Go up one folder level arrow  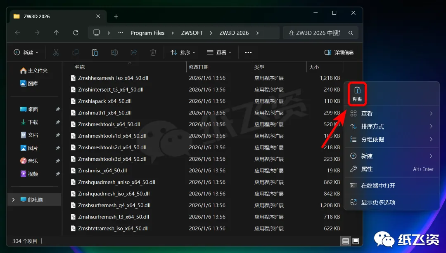point(56,33)
